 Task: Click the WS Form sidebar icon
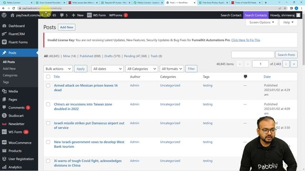(x=4, y=132)
